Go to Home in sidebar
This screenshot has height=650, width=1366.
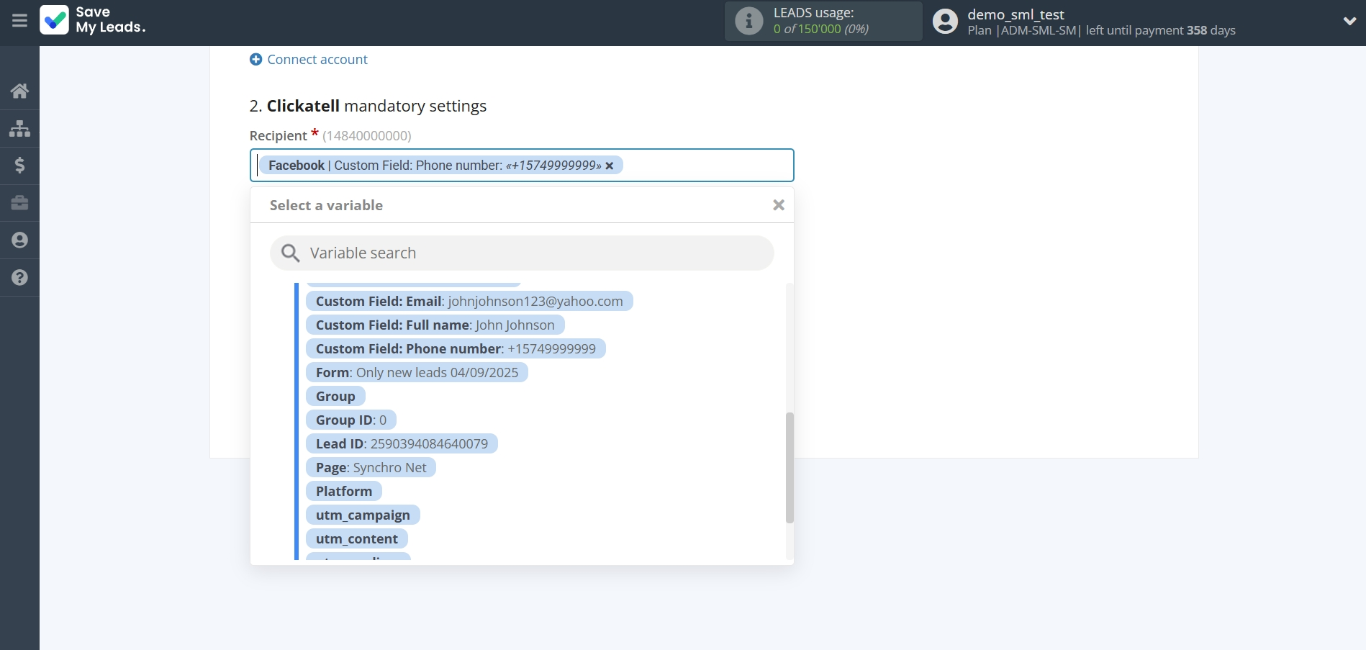19,91
